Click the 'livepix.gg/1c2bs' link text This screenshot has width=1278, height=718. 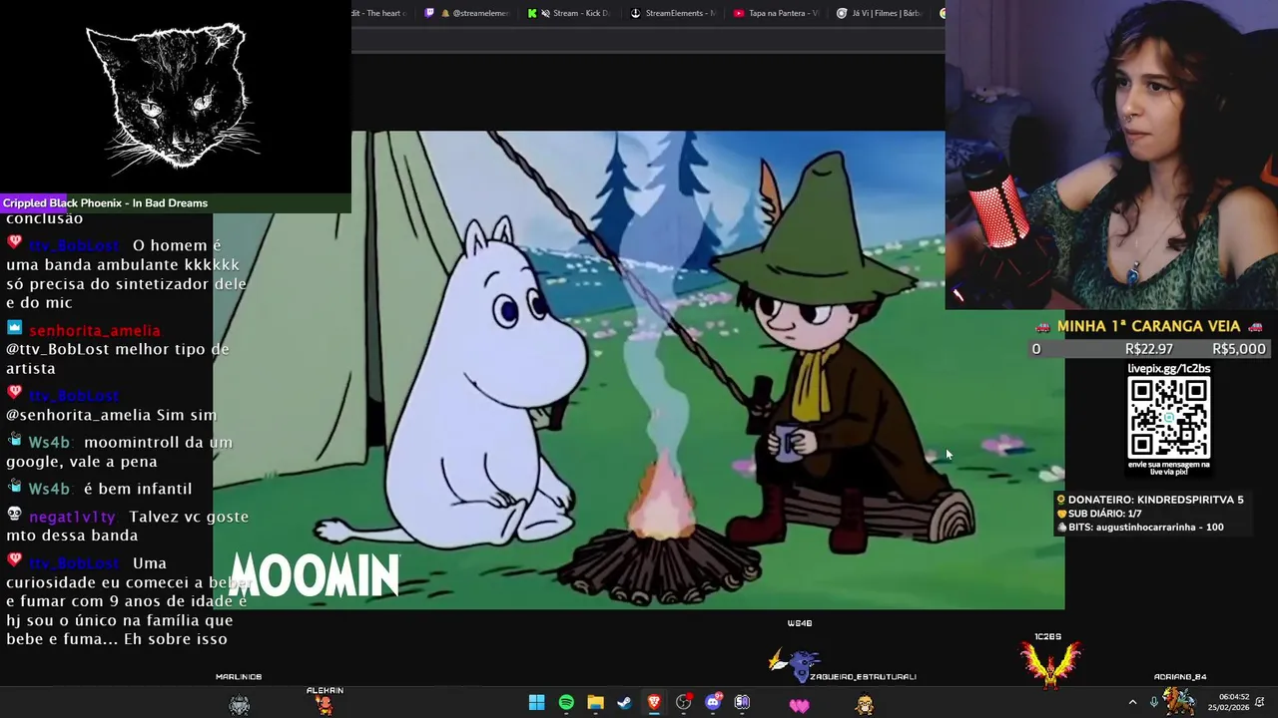(1168, 368)
